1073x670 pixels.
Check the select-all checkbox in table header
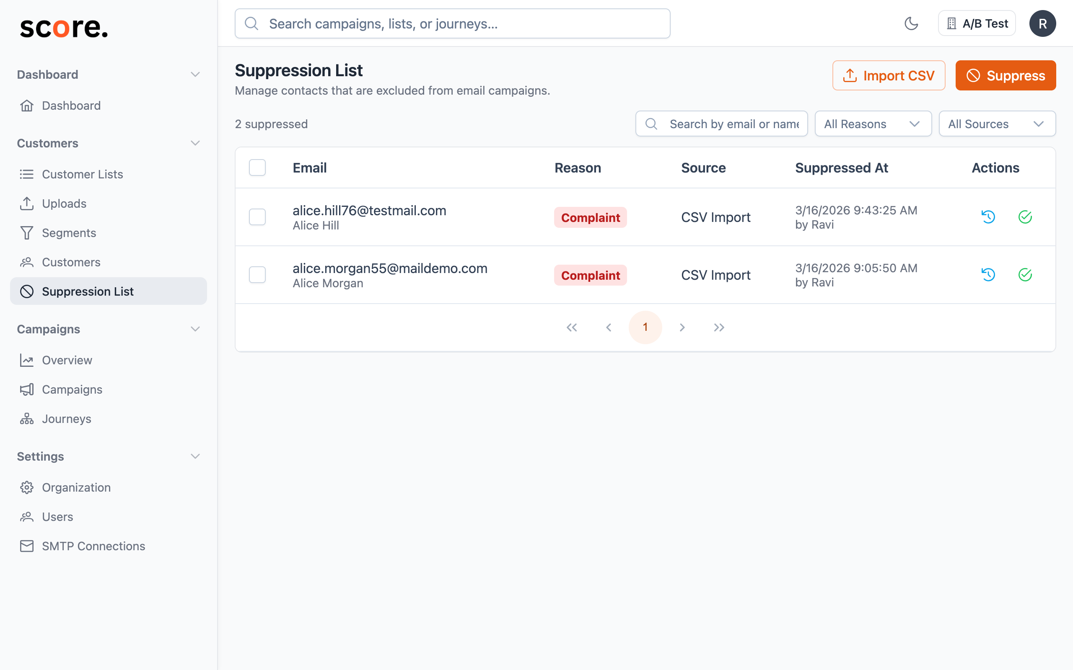(257, 167)
